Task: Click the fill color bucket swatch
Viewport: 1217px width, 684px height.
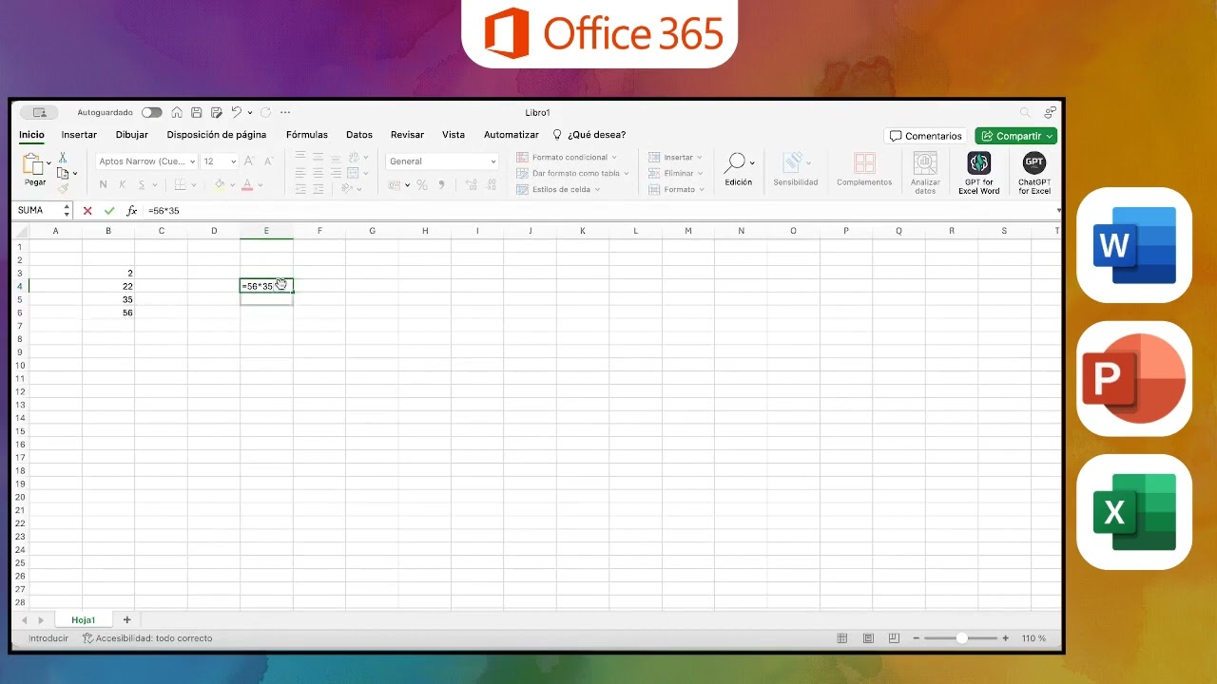Action: pos(220,184)
